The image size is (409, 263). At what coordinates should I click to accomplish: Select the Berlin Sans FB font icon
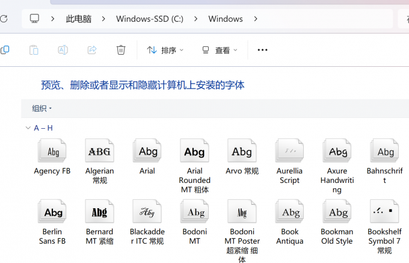pos(52,211)
